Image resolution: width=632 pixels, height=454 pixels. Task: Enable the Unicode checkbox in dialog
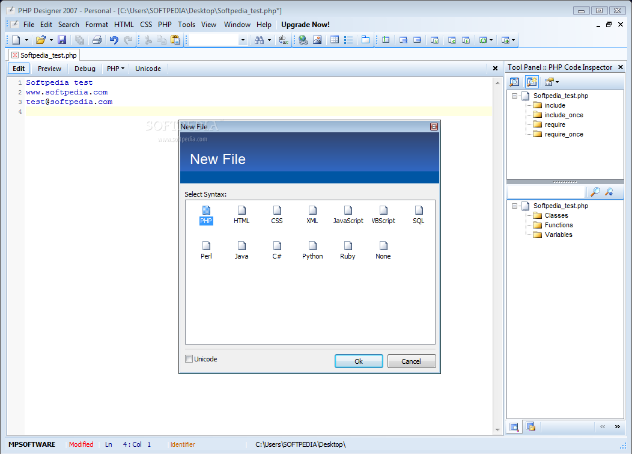pos(189,359)
